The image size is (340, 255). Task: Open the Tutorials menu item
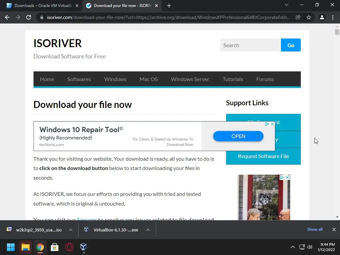pyautogui.click(x=233, y=79)
